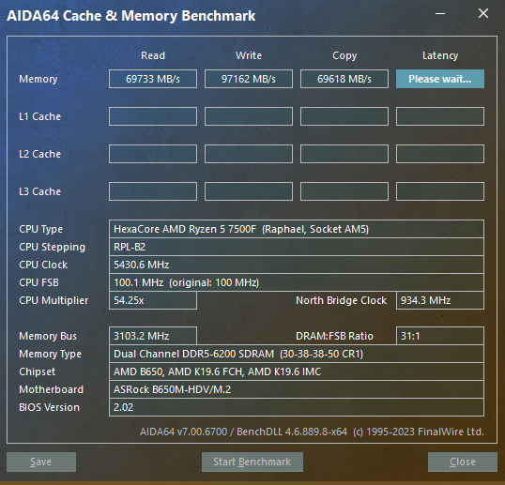The image size is (505, 485).
Task: Click the CPU Multiplier value 54.25x
Action: pyautogui.click(x=153, y=300)
